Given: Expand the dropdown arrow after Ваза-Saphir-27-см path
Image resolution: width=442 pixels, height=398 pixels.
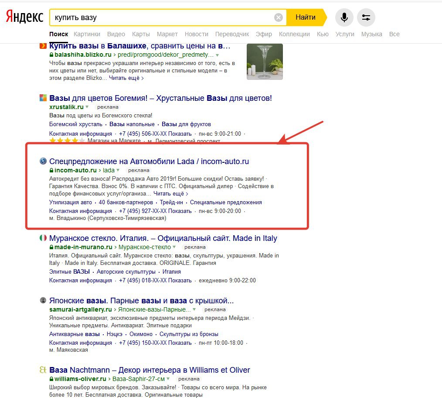Looking at the screenshot, I should click(x=168, y=379).
